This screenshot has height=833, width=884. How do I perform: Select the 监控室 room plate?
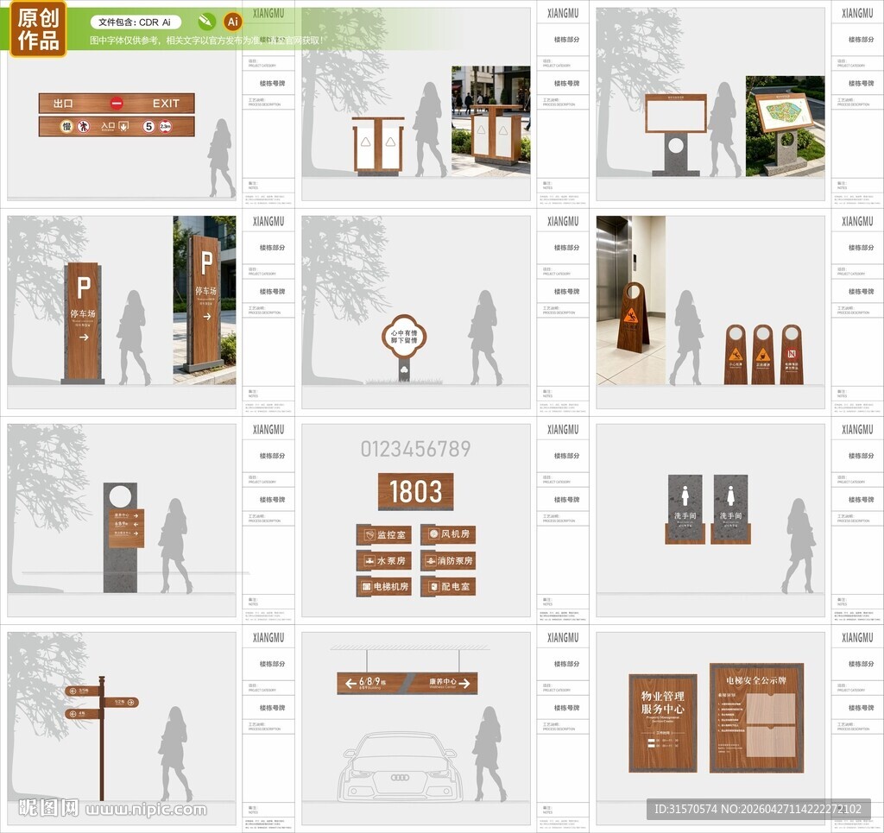384,534
